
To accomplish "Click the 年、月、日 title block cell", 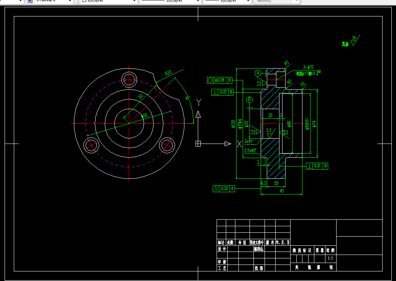I will [x=283, y=243].
